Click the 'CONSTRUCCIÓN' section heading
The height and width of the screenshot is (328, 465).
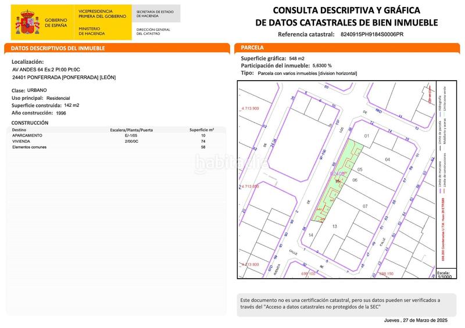coord(30,122)
